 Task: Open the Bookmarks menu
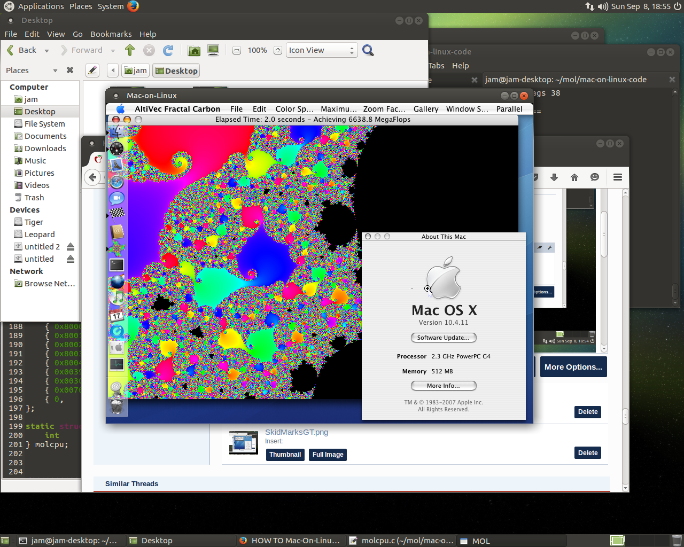111,34
